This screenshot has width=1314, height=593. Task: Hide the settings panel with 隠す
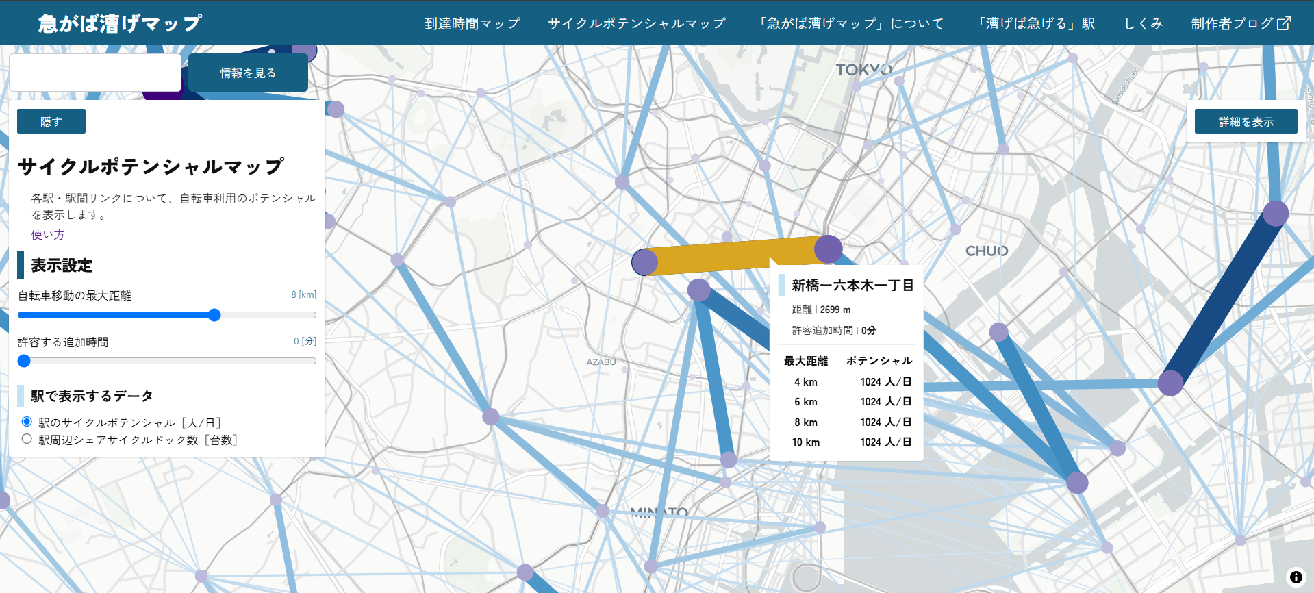point(51,121)
